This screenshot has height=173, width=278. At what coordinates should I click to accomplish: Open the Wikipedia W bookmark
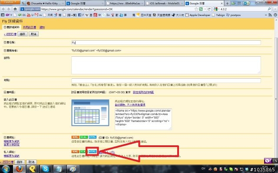[87, 15]
